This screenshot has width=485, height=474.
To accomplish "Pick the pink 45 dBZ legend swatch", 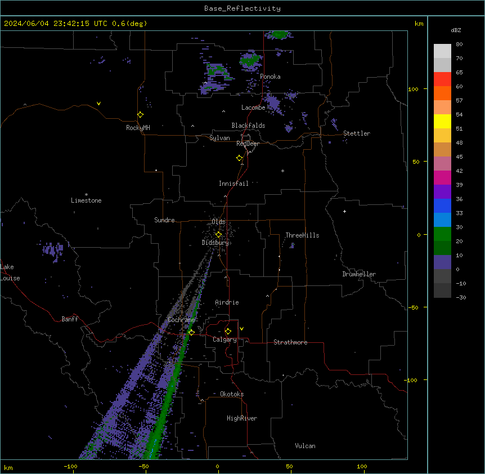I will pyautogui.click(x=442, y=163).
